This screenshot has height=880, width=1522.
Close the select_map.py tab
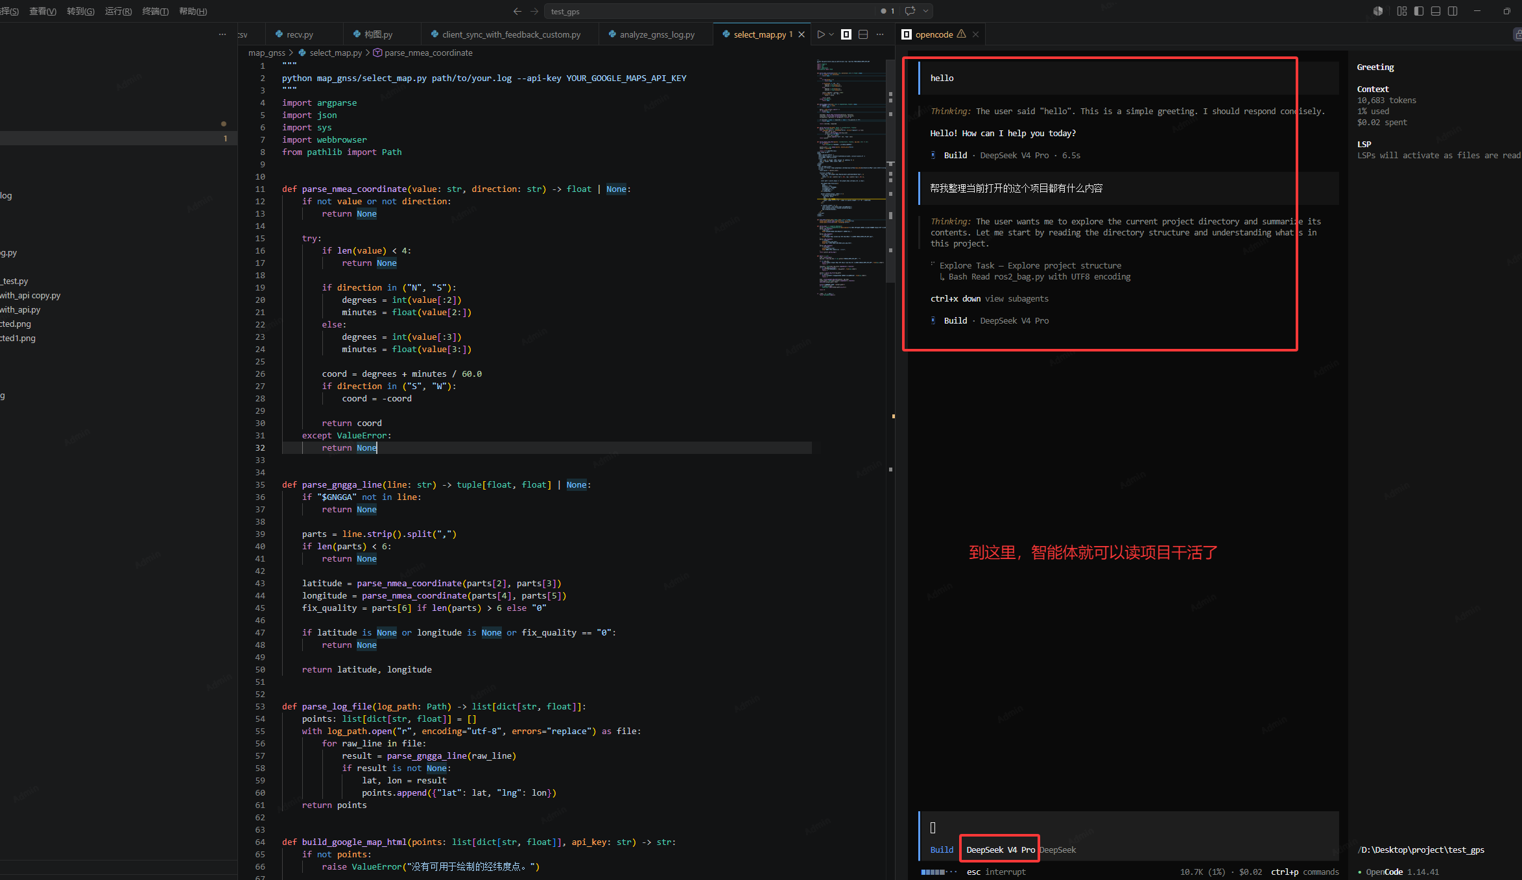[x=802, y=34]
